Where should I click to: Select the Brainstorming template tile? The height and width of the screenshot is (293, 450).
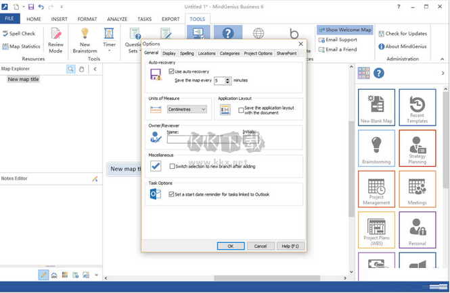coord(376,149)
